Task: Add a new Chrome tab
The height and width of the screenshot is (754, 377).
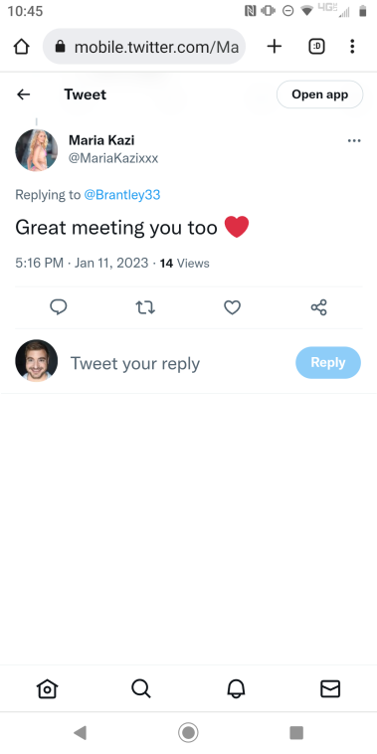Action: [275, 46]
